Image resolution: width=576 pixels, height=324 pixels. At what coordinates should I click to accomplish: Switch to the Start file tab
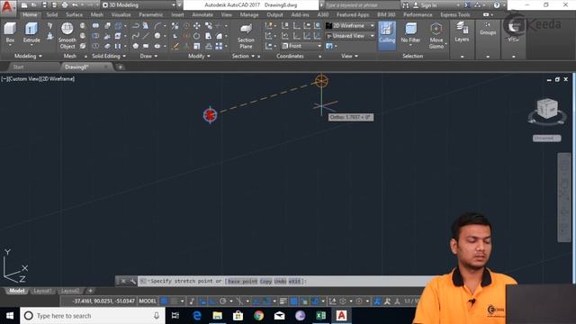(18, 67)
